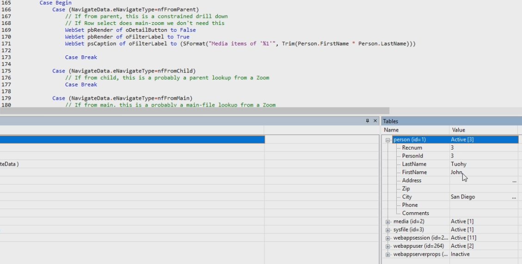Select the LastName field row
The image size is (522, 264).
tap(414, 164)
